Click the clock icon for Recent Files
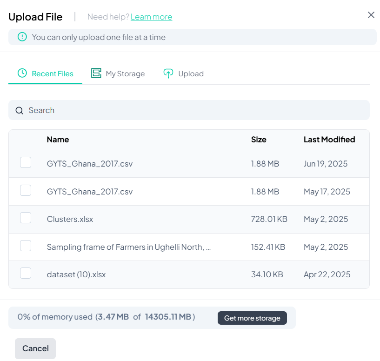The width and height of the screenshot is (380, 361). pos(22,74)
